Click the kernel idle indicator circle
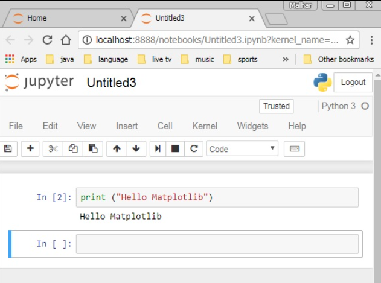 coord(365,106)
